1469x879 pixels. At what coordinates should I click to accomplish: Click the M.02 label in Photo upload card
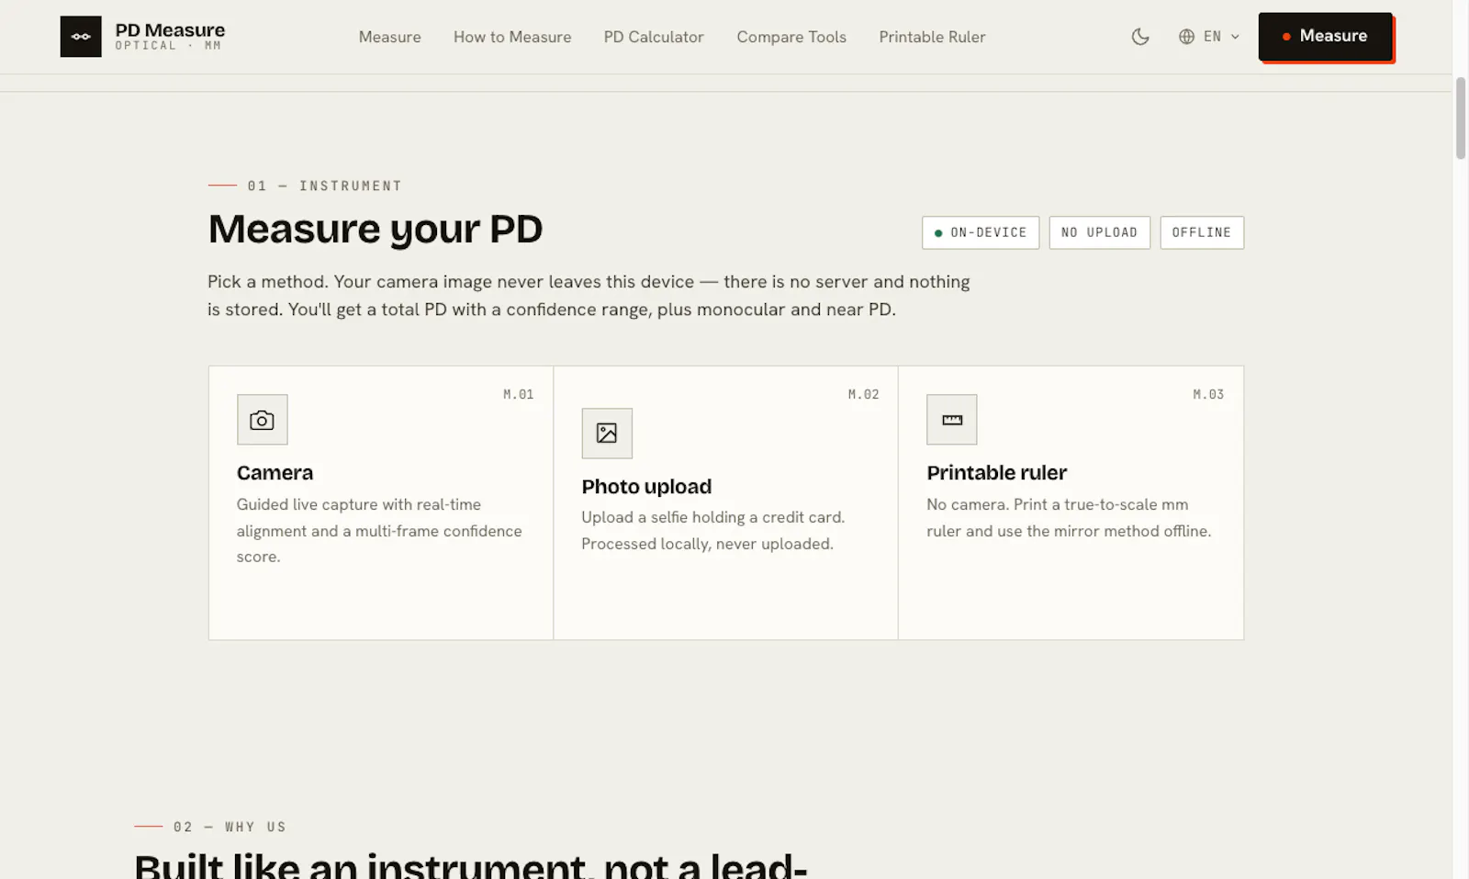coord(864,394)
